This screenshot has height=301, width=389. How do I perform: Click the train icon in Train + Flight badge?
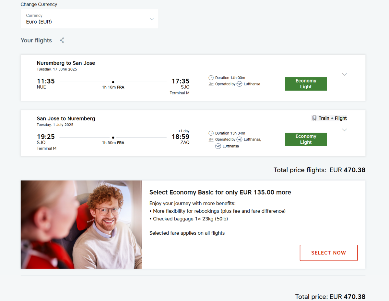(x=314, y=118)
